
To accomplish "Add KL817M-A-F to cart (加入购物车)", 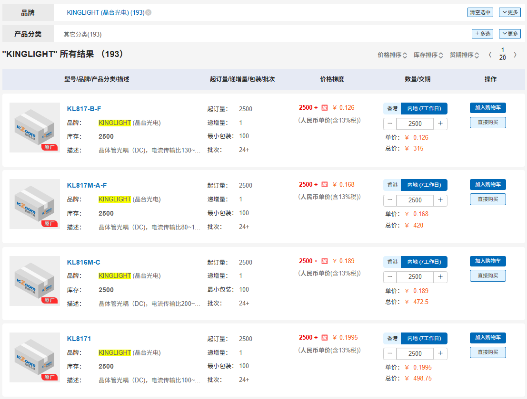I will point(487,184).
